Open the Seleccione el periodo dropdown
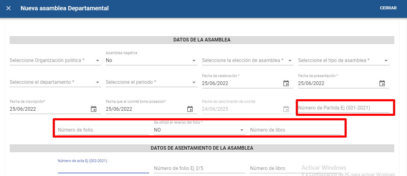The image size is (407, 176). (151, 82)
